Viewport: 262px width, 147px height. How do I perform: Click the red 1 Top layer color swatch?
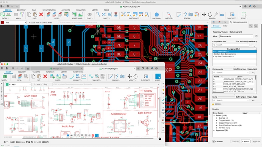2,23
